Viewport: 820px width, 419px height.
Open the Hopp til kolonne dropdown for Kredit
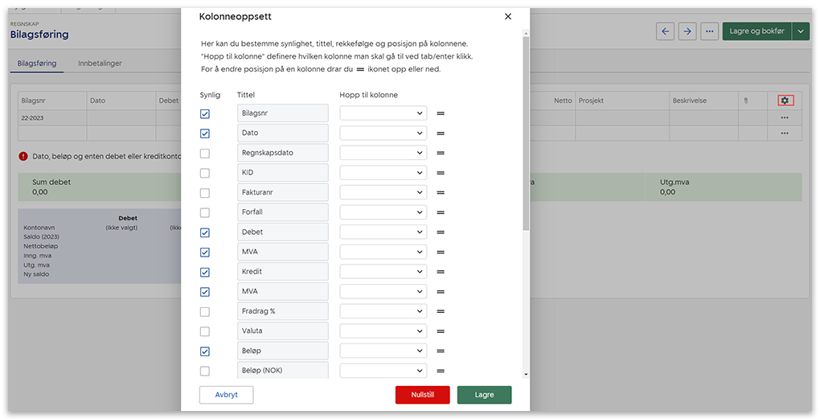383,272
